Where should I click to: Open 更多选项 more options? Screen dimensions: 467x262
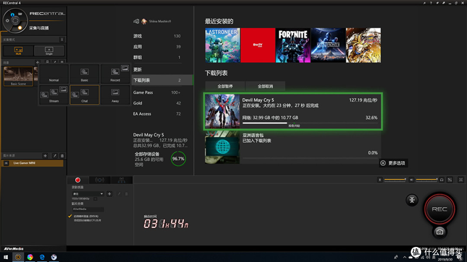coord(393,163)
